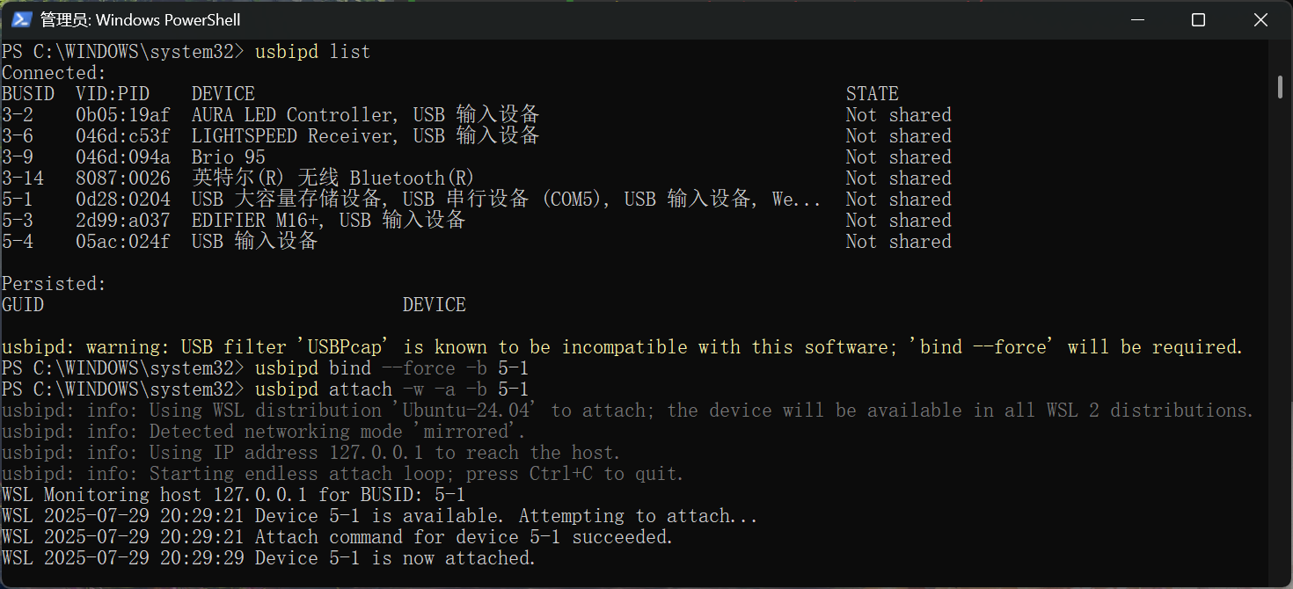1293x589 pixels.
Task: Click the EDIFIER M16+ device row
Action: pyautogui.click(x=476, y=221)
